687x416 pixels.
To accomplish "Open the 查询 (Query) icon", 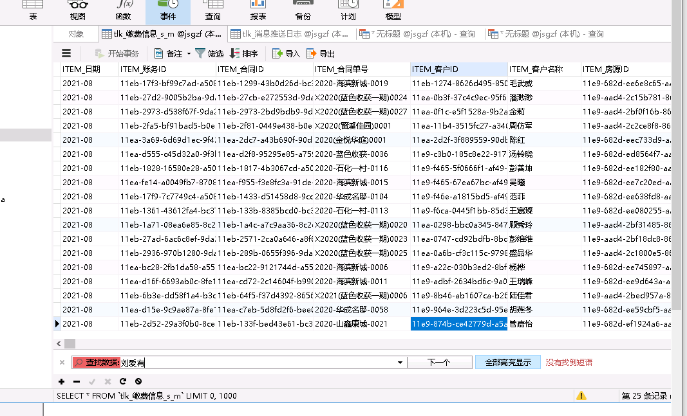I will click(x=213, y=11).
